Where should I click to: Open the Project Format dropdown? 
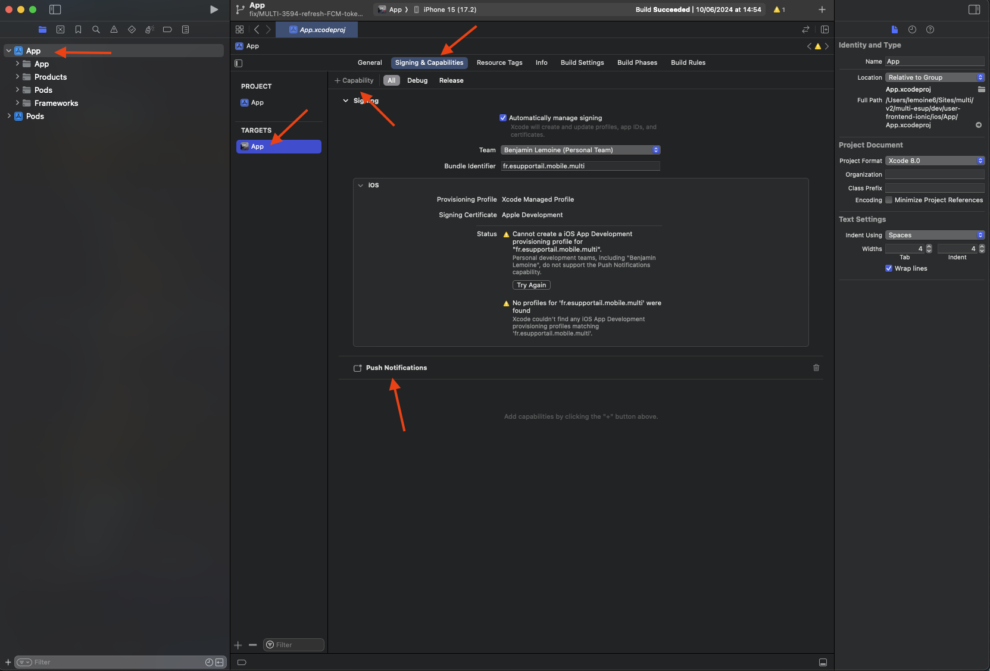[935, 161]
